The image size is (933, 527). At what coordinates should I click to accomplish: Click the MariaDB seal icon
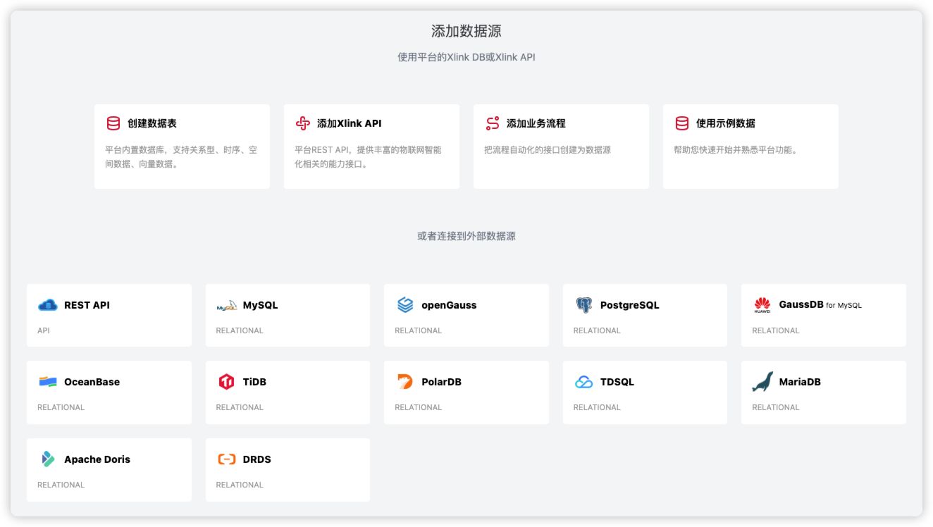coord(762,382)
